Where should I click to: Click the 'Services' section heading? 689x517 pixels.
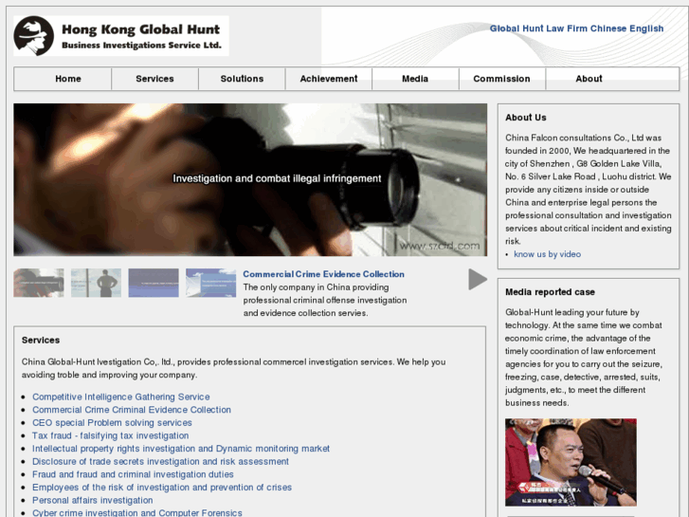point(41,341)
